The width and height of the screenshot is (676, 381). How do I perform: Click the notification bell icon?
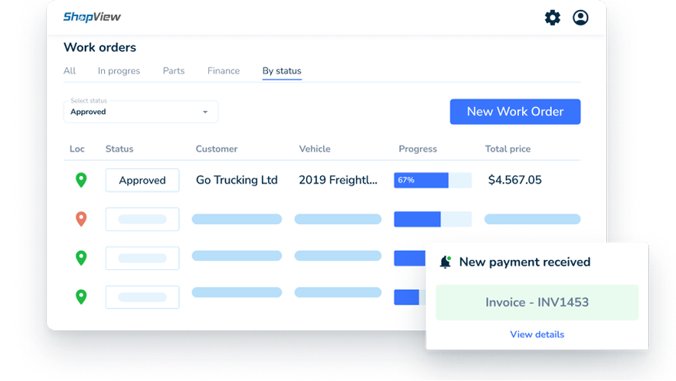446,262
